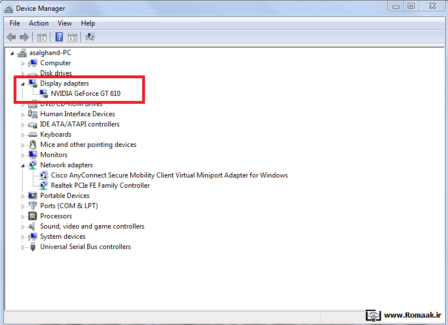Expand the Ports (COM & LPT) arrow
This screenshot has width=448, height=325.
(x=23, y=206)
